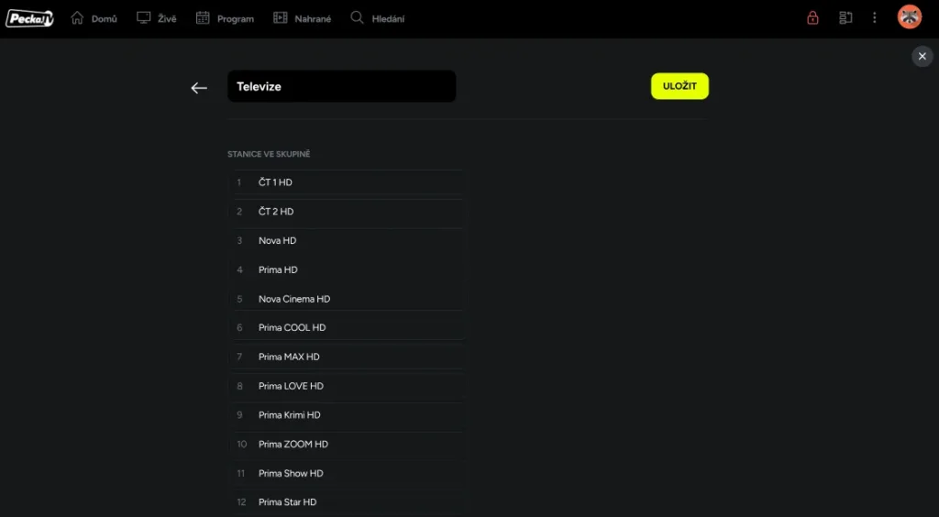Open the raccoon profile avatar

pos(909,17)
